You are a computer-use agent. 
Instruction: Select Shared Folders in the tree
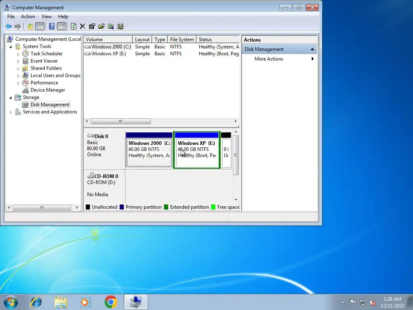(x=46, y=68)
